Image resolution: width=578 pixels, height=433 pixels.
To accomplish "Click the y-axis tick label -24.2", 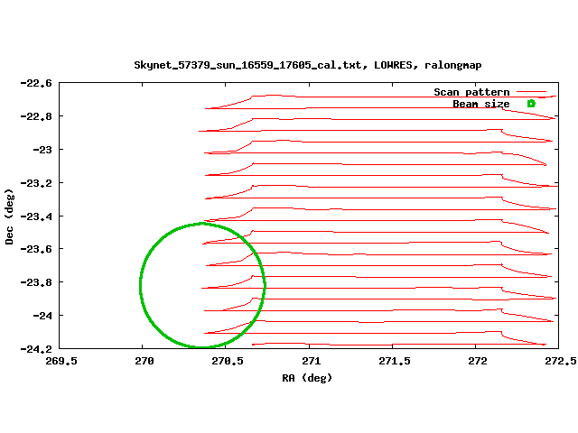I will (36, 349).
